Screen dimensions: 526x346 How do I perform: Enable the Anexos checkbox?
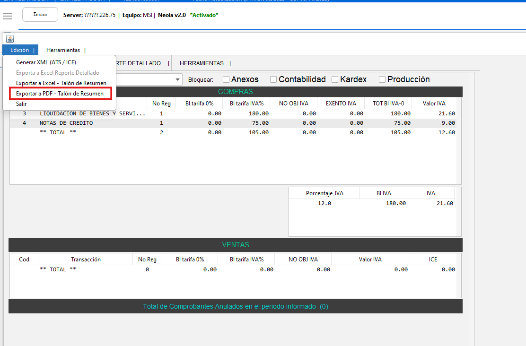tap(226, 79)
